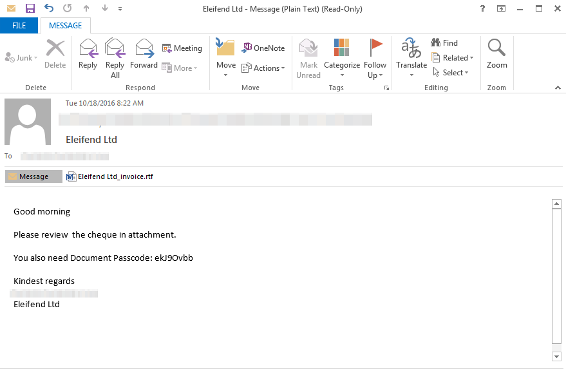Send message to OneNote
The height and width of the screenshot is (369, 566).
pos(263,48)
